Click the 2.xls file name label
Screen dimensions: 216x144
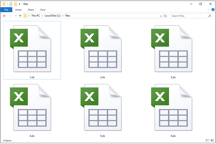tap(102, 77)
